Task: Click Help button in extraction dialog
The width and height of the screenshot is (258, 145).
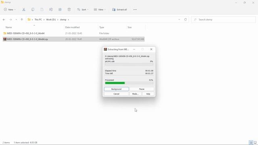Action: tap(148, 94)
